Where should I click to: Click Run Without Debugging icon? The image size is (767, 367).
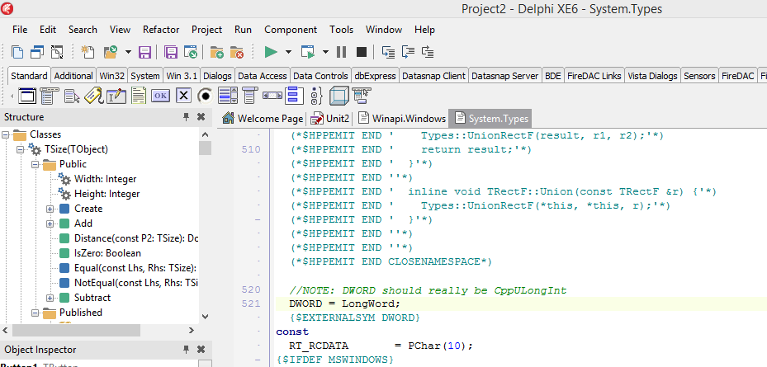pos(308,52)
